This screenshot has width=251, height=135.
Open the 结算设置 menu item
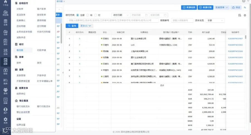tap(21, 125)
